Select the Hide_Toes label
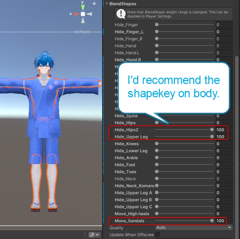The image size is (240, 239). point(125,172)
